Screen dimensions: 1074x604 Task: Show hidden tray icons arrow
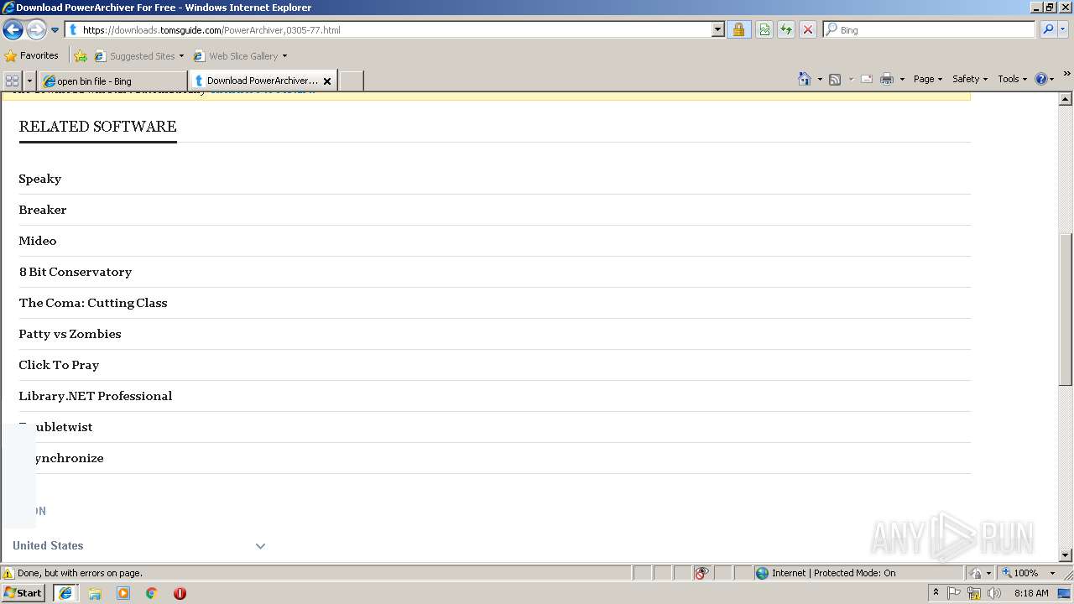(936, 592)
